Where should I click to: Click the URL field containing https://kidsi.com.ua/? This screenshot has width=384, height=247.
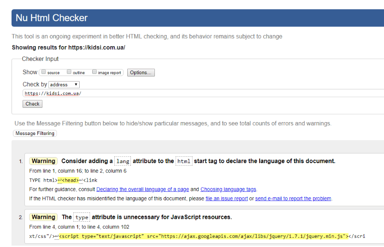pyautogui.click(x=203, y=93)
